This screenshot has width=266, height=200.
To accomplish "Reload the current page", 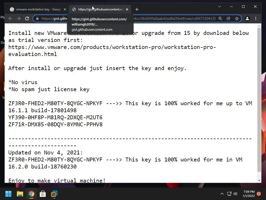I will click(27, 18).
